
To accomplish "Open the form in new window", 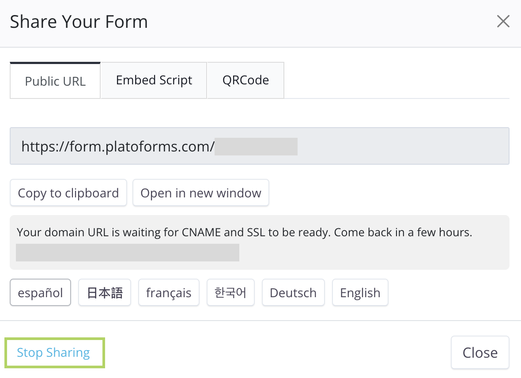I will (x=201, y=193).
